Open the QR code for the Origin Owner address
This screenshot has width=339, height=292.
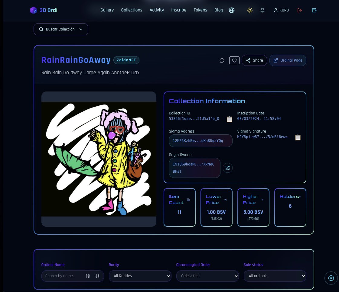click(x=227, y=168)
